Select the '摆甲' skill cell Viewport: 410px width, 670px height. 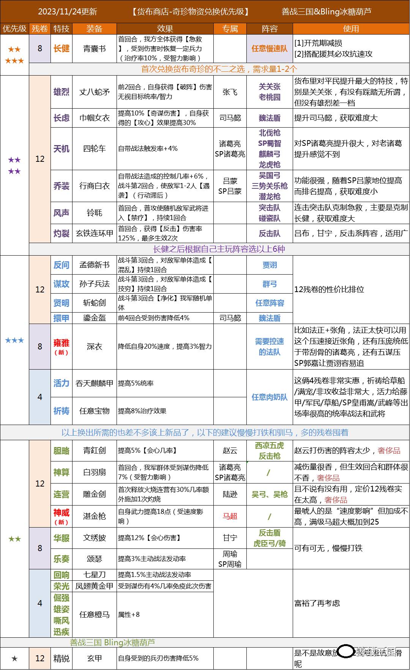pyautogui.click(x=61, y=318)
